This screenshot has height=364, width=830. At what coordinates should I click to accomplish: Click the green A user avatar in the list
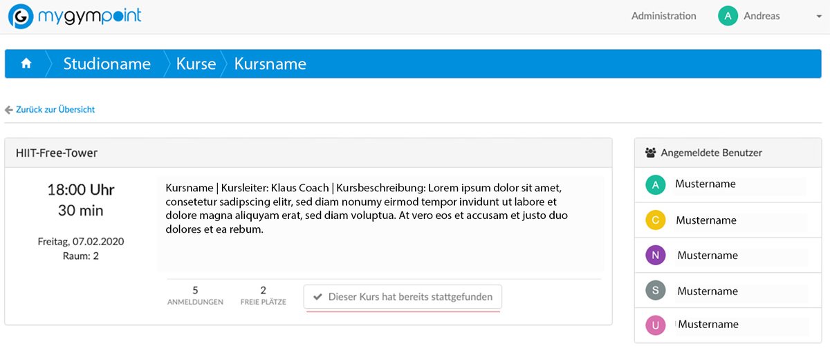tap(655, 184)
